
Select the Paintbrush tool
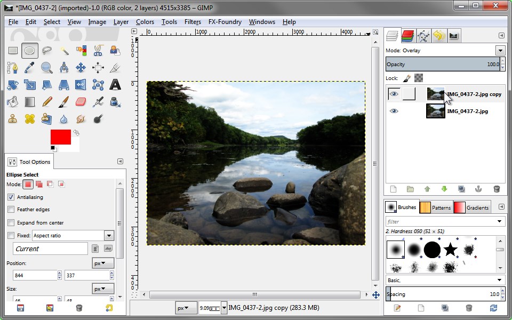click(x=64, y=101)
